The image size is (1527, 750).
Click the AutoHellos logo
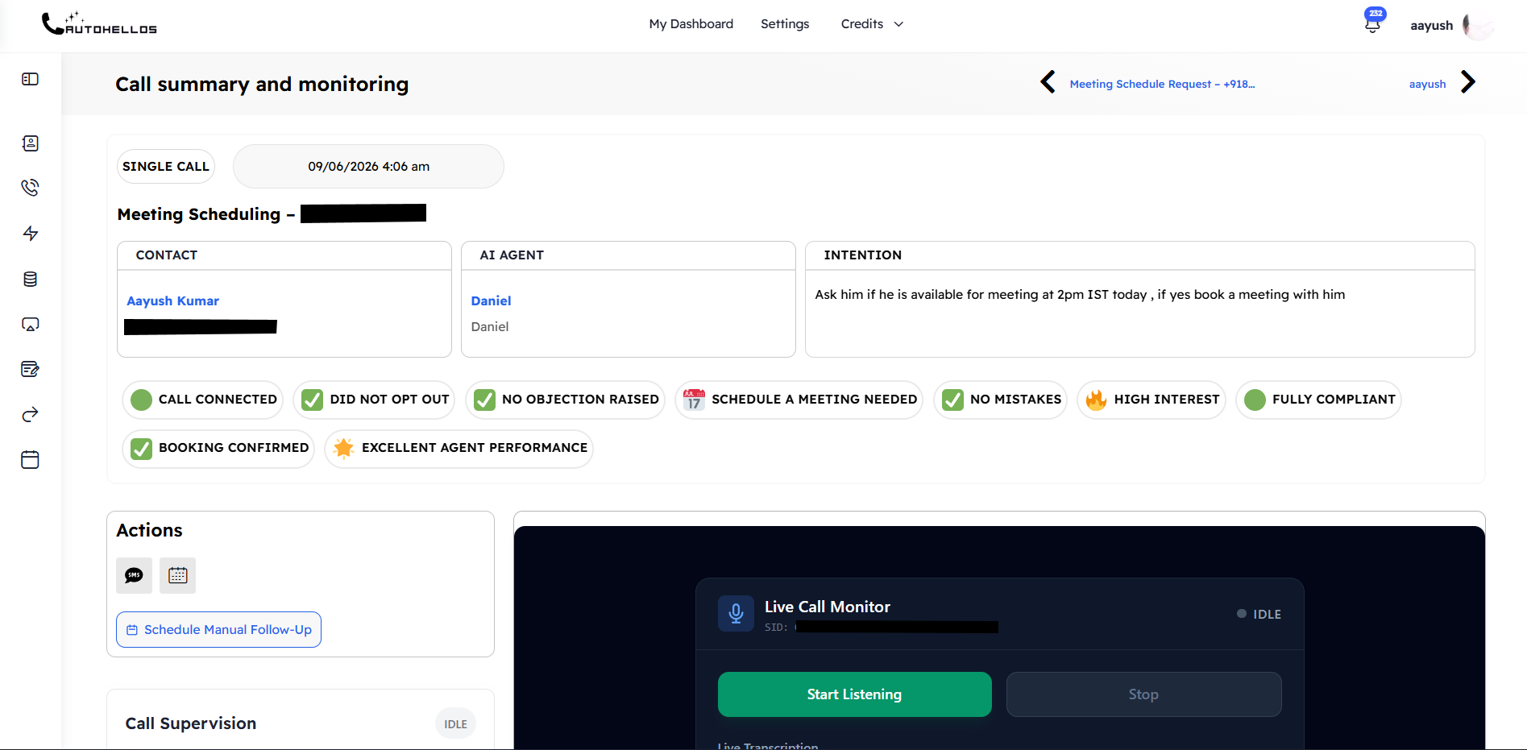[x=99, y=24]
